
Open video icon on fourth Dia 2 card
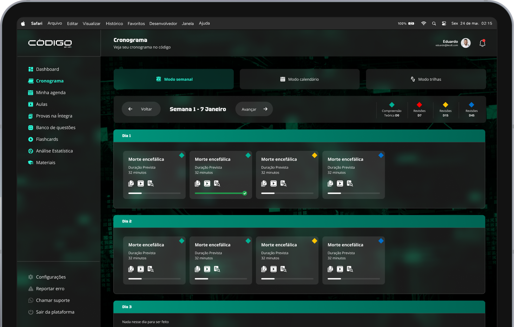[340, 269]
